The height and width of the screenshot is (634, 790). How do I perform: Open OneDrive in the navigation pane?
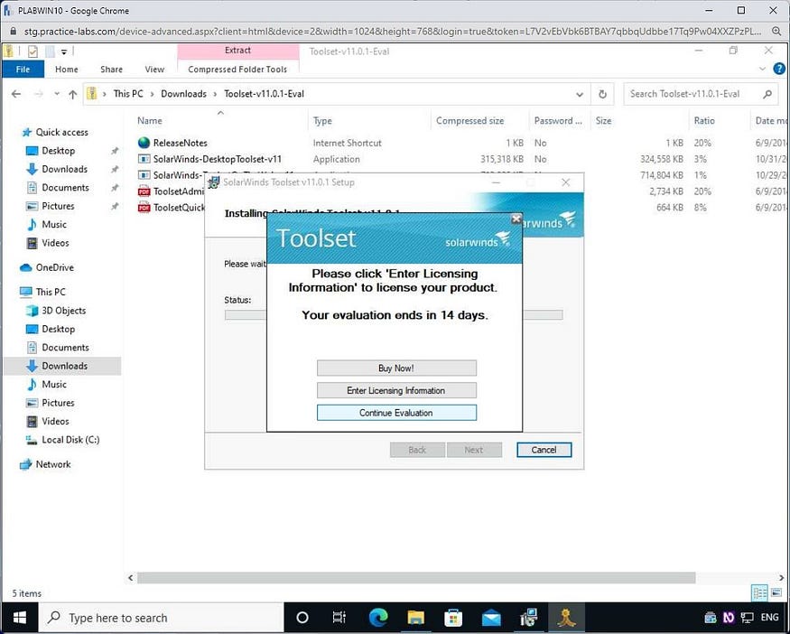(x=55, y=267)
